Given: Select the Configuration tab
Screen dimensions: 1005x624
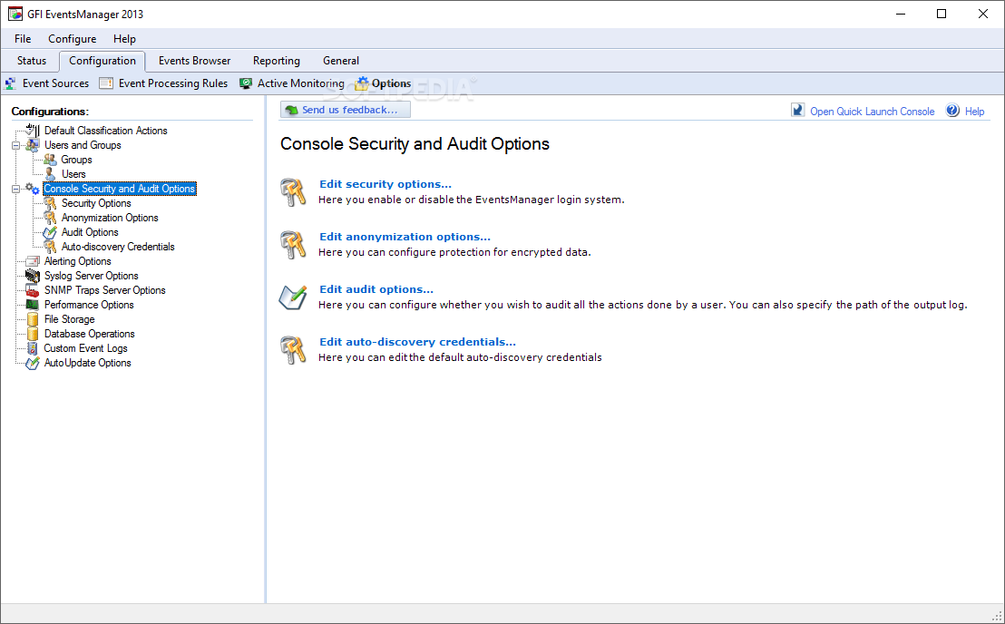Looking at the screenshot, I should [102, 61].
